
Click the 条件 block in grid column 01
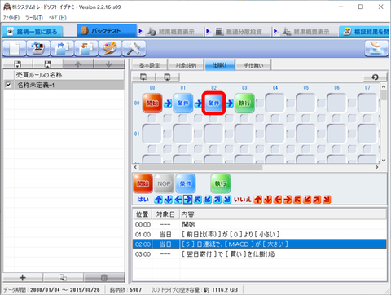click(183, 103)
